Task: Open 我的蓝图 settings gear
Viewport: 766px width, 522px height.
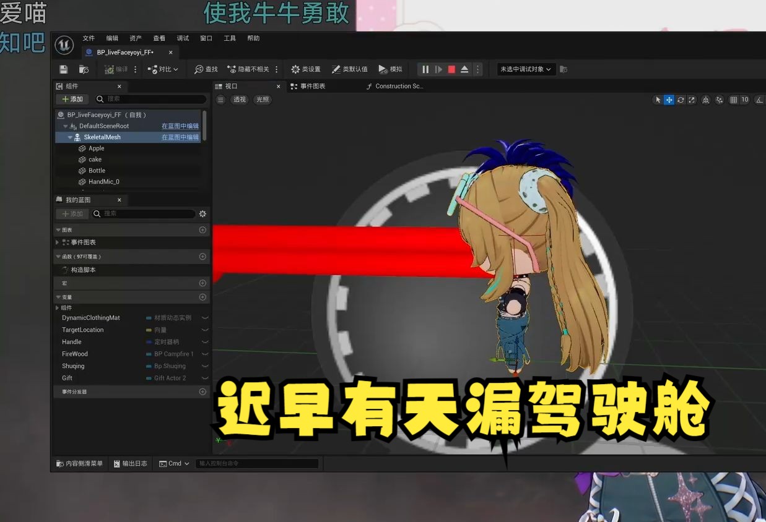Action: 202,213
